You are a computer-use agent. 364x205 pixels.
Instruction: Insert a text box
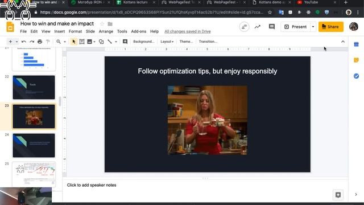pyautogui.click(x=82, y=42)
